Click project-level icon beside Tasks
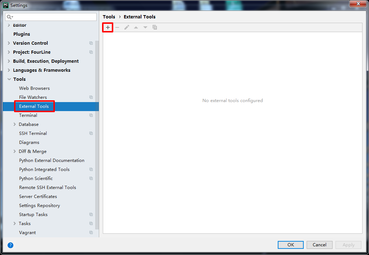The height and width of the screenshot is (255, 369). coord(91,224)
